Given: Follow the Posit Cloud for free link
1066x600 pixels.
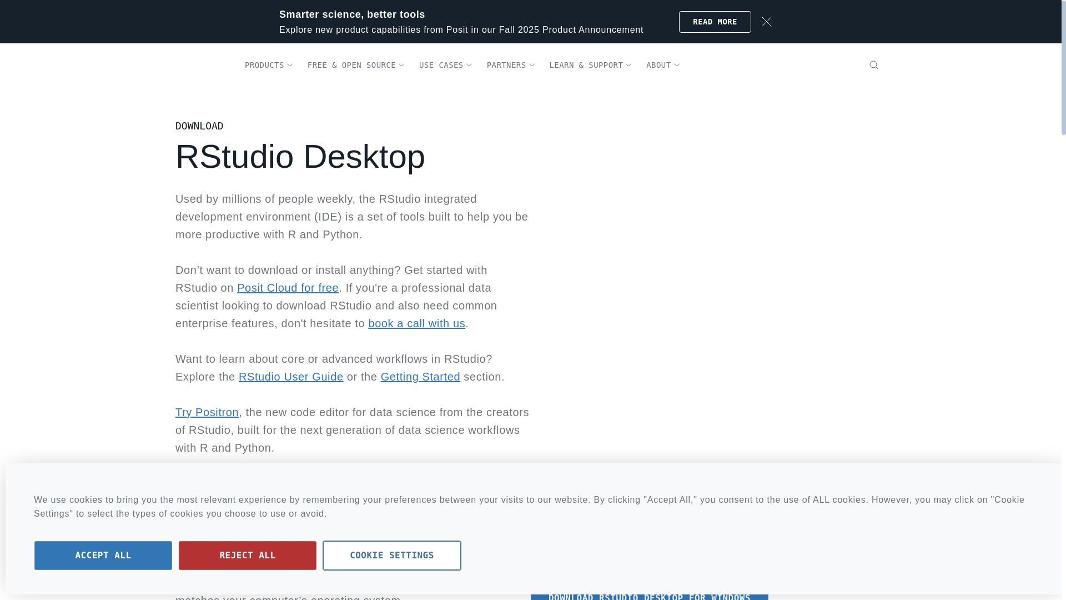Looking at the screenshot, I should coord(288,288).
